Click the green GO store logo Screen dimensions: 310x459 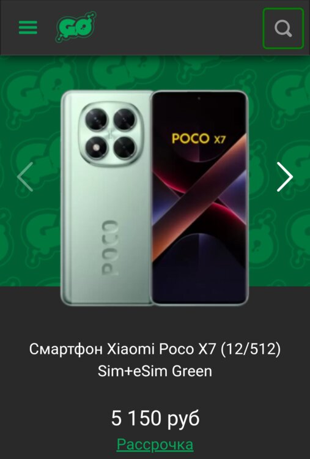76,27
